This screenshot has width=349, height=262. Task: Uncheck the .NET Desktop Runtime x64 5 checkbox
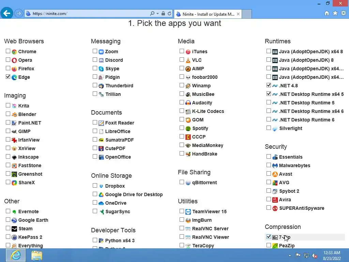(269, 94)
